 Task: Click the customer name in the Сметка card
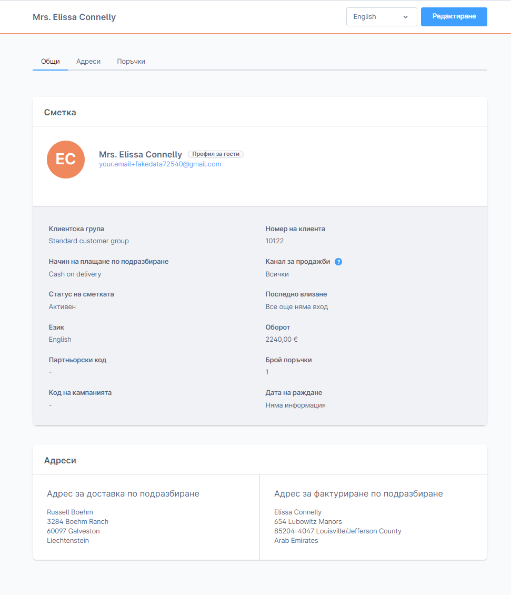tap(141, 154)
